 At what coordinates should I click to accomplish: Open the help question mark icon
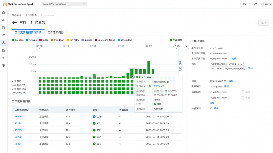point(250,4)
